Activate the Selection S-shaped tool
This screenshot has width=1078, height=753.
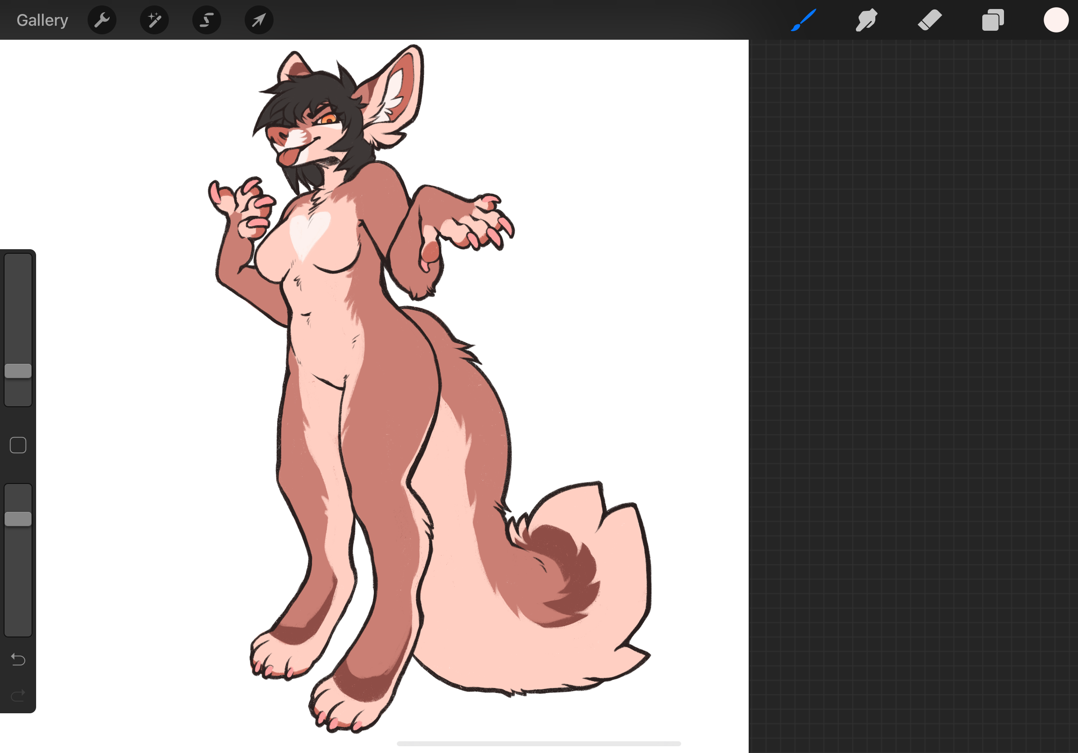[x=207, y=20]
